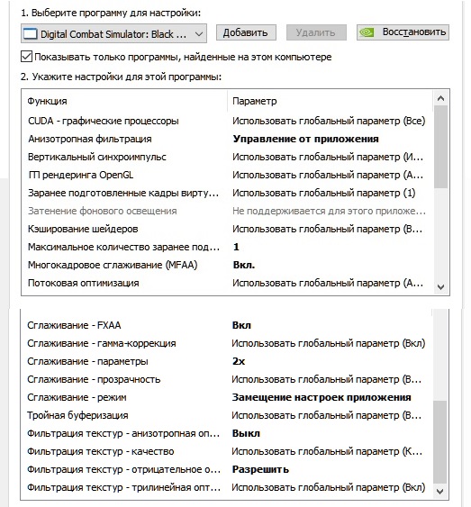
Task: Click 'Не поддерживается для этого приложе…' value
Action: (x=329, y=211)
